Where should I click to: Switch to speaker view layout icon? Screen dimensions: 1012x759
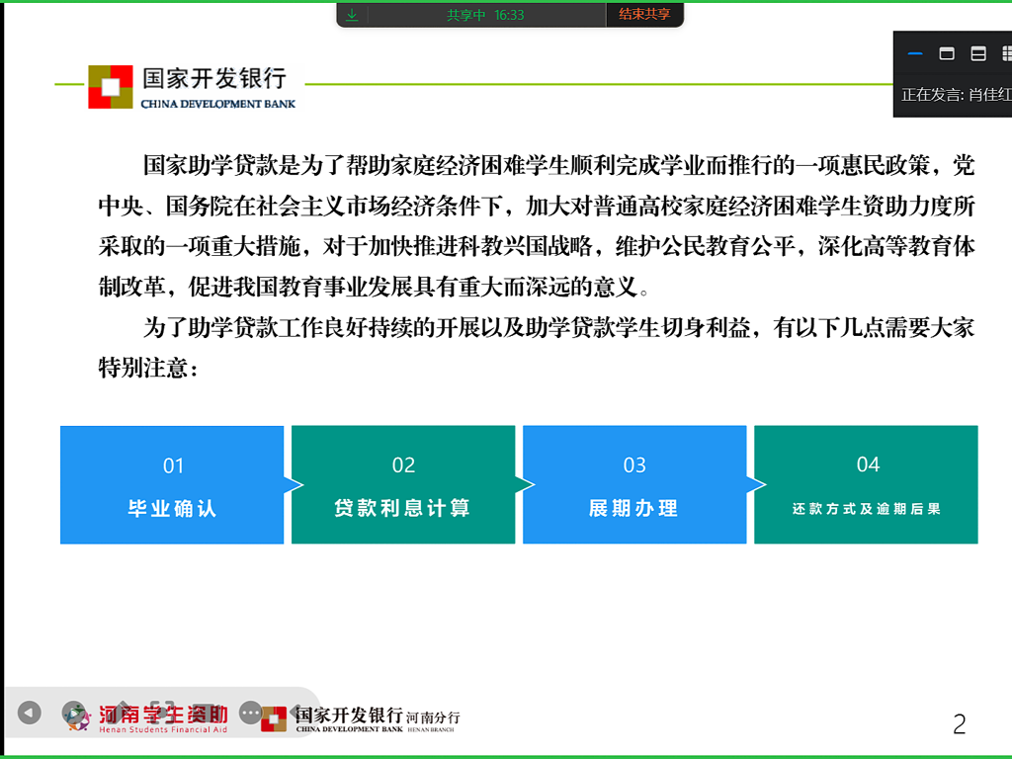coord(947,53)
